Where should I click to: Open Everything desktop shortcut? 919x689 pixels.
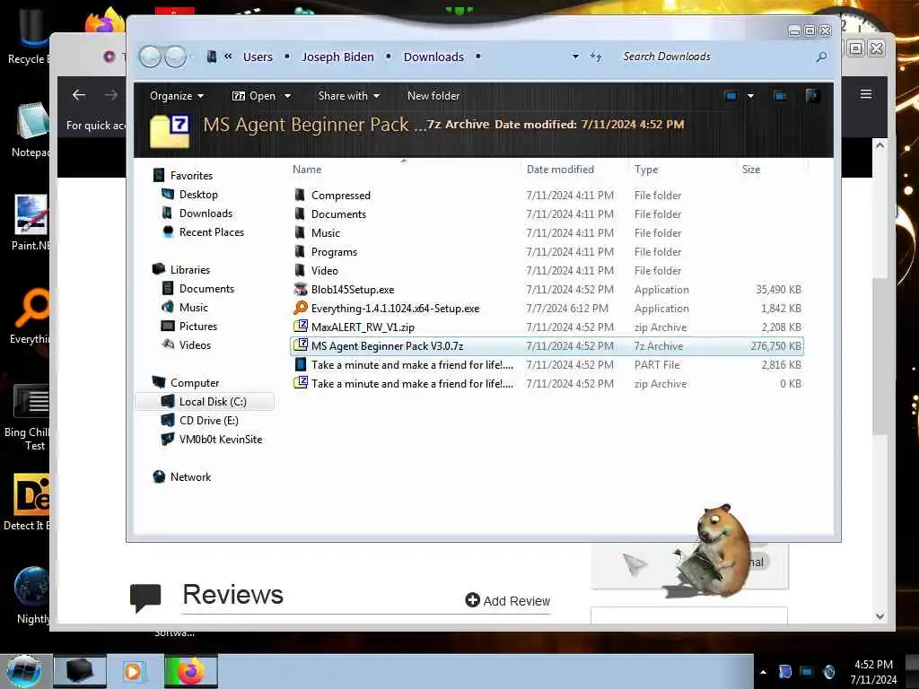coord(31,317)
